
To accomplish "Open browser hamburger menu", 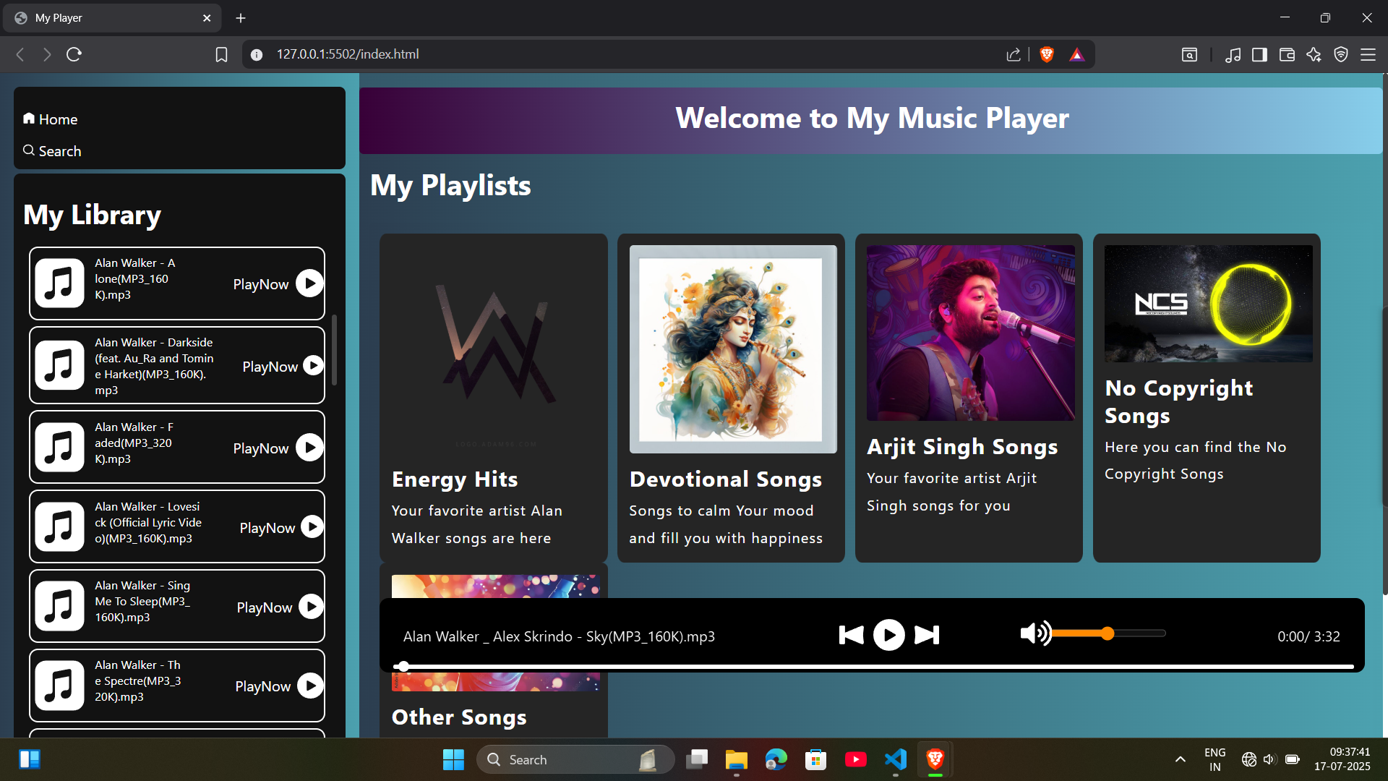I will [x=1368, y=54].
